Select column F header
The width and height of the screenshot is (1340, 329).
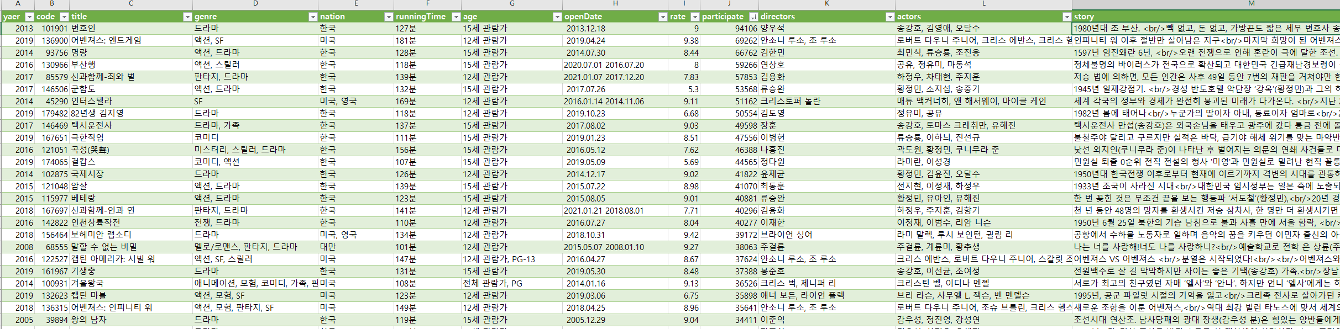428,3
